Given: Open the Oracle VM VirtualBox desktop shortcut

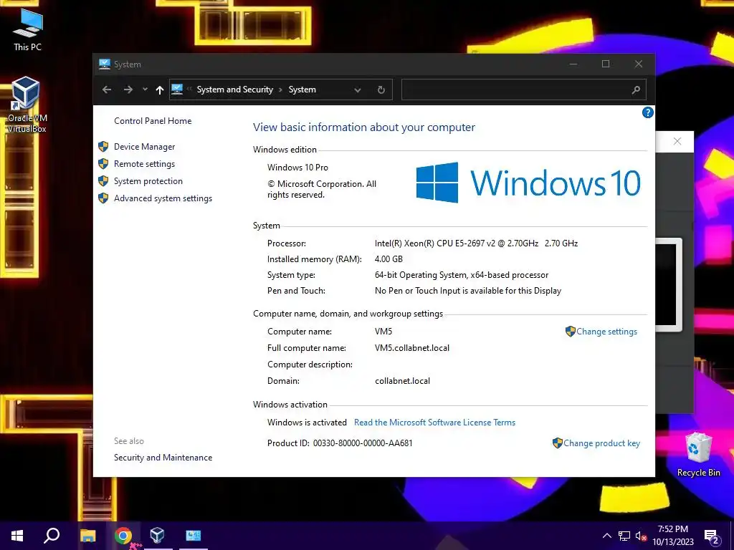Looking at the screenshot, I should tap(27, 105).
